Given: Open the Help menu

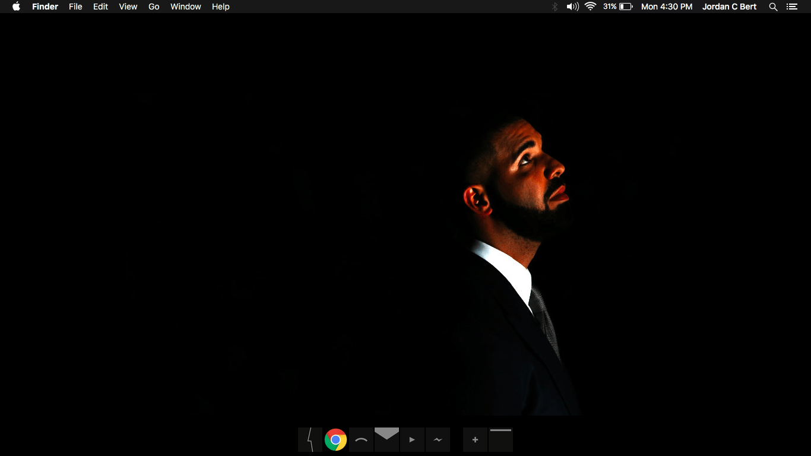Looking at the screenshot, I should [220, 7].
